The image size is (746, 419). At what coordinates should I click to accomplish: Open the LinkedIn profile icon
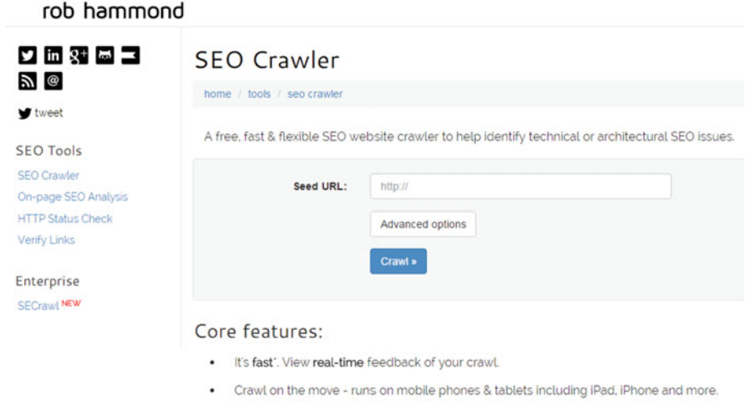point(53,55)
